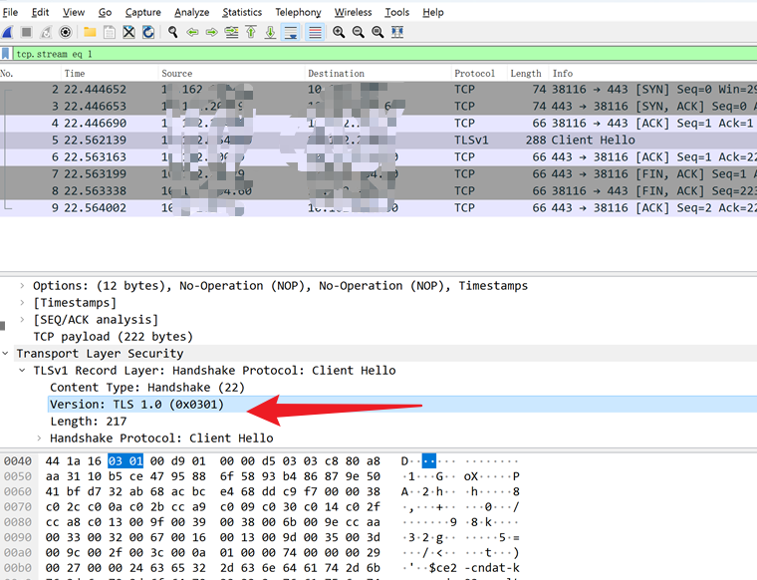Expand the Handshake Protocol: Client Hello node
757x580 pixels.
(40, 437)
